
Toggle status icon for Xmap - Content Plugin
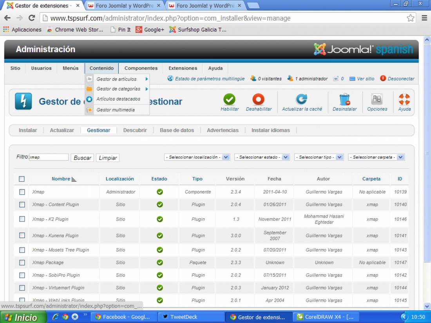click(x=160, y=204)
